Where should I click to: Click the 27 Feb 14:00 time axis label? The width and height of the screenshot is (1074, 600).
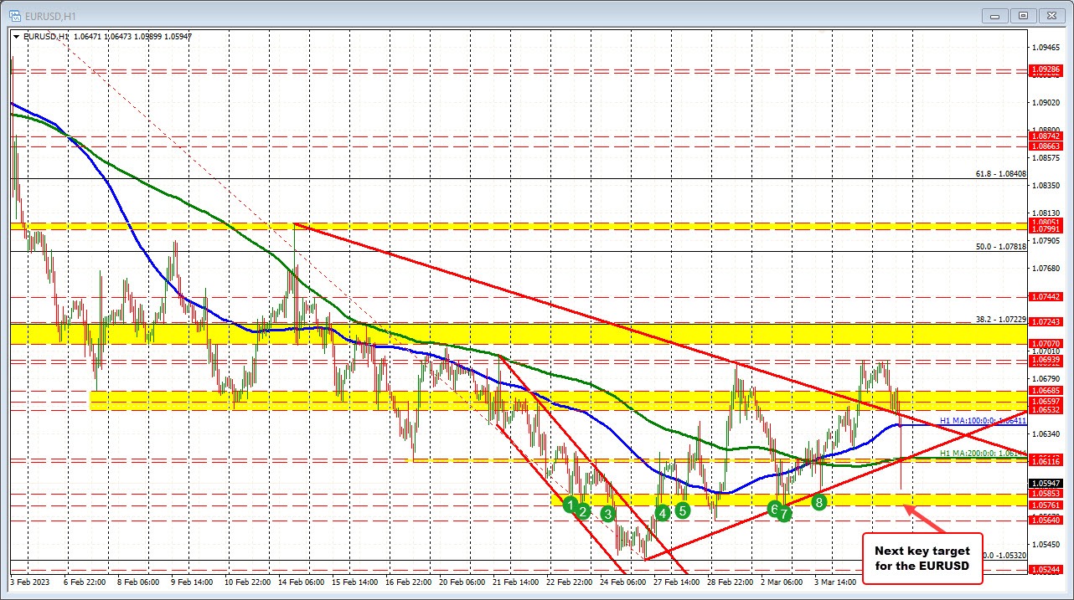pyautogui.click(x=675, y=582)
